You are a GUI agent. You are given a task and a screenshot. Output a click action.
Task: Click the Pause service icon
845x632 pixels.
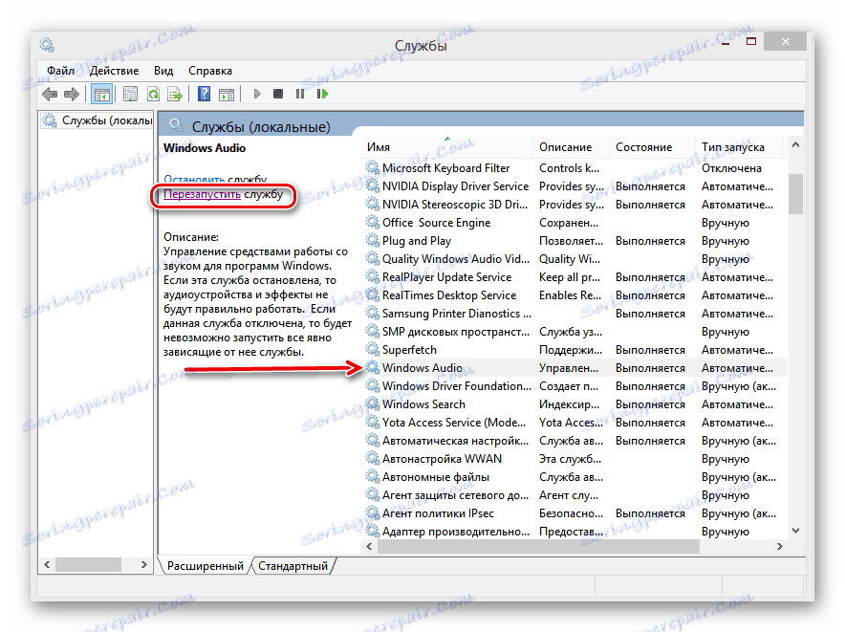(300, 94)
